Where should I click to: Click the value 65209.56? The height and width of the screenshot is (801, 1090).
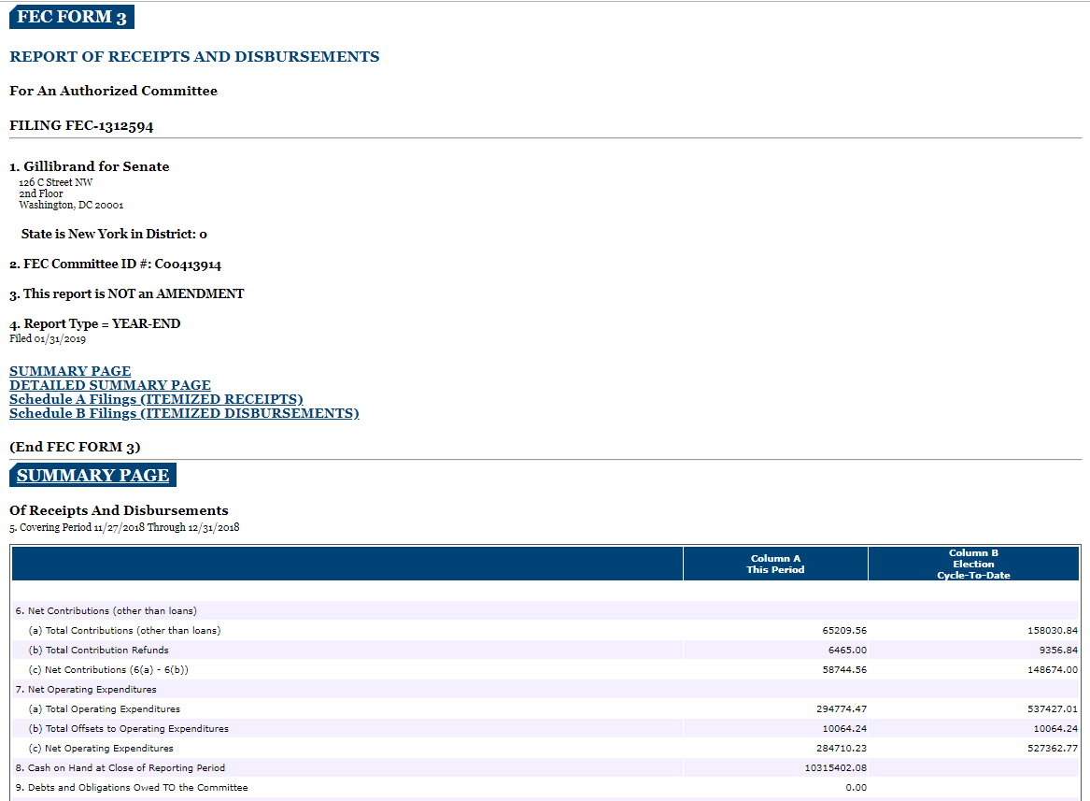(x=844, y=631)
